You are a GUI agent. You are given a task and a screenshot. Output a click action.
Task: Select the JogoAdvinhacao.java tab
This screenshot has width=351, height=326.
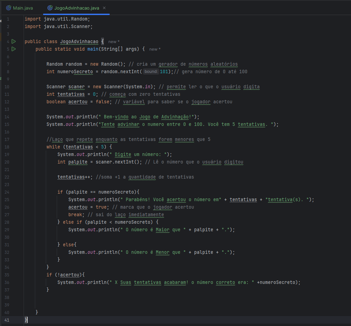(76, 8)
